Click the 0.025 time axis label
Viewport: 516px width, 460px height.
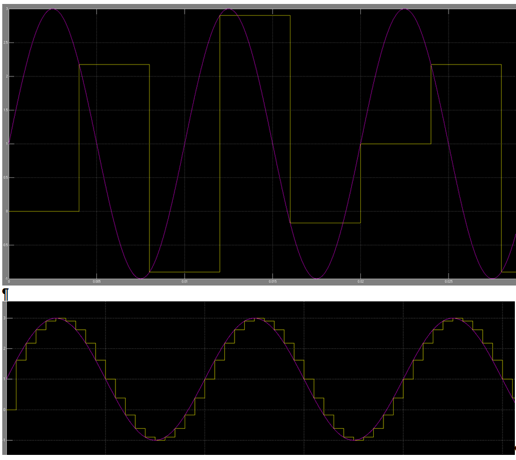(449, 282)
